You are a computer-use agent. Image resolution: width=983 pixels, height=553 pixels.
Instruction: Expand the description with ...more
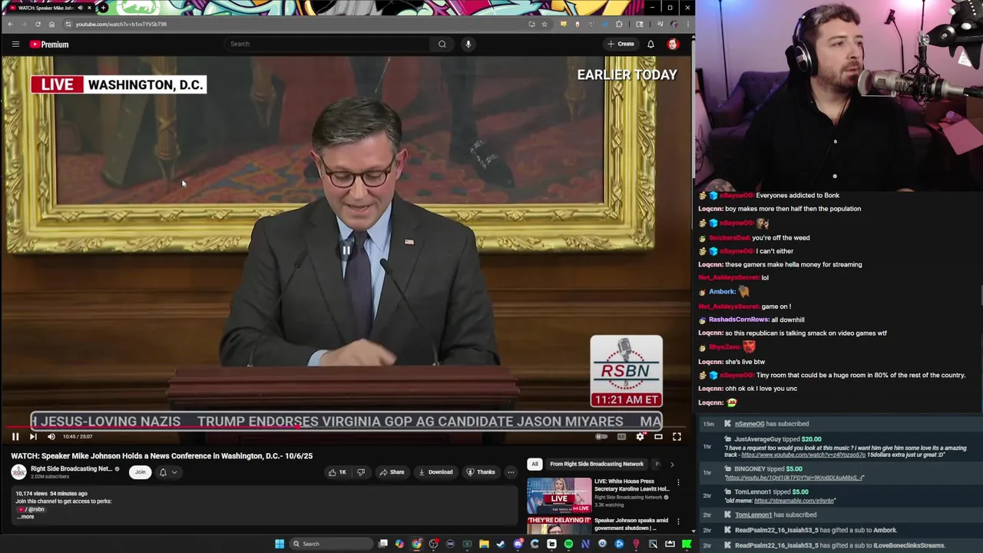[x=26, y=517]
